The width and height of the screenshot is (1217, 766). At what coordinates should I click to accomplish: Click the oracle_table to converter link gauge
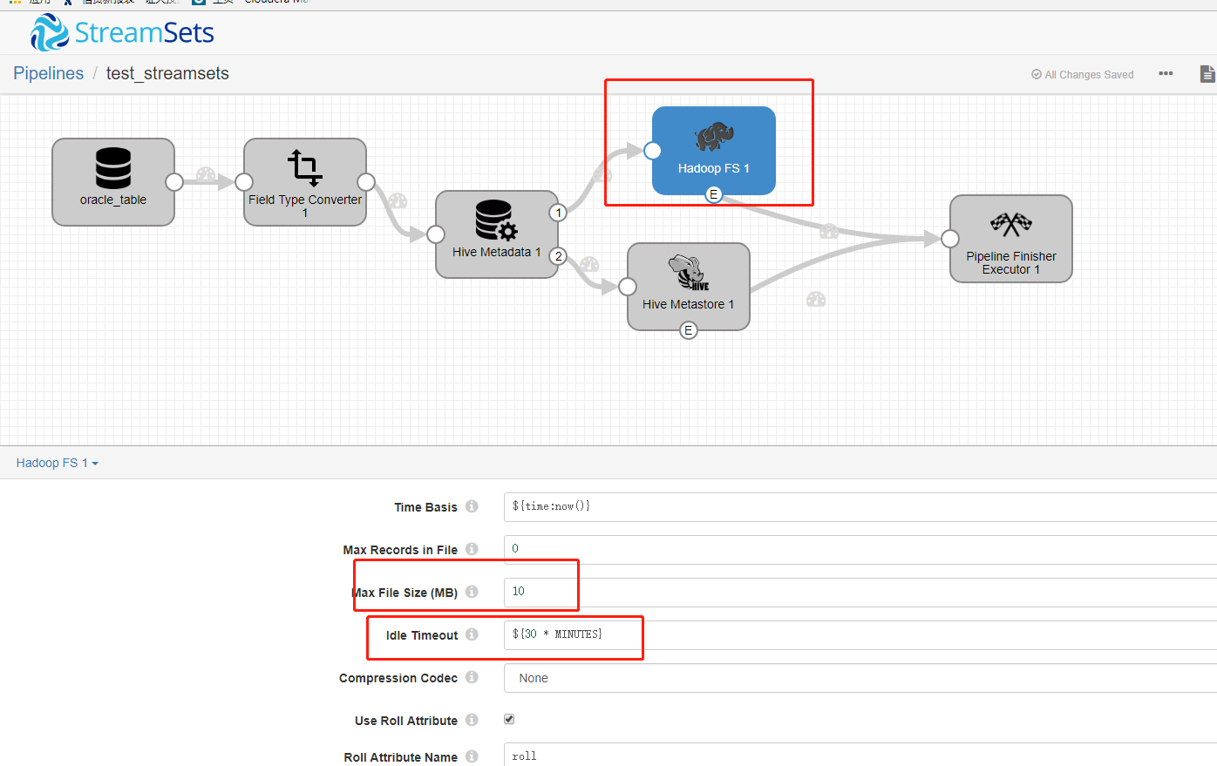pos(206,174)
